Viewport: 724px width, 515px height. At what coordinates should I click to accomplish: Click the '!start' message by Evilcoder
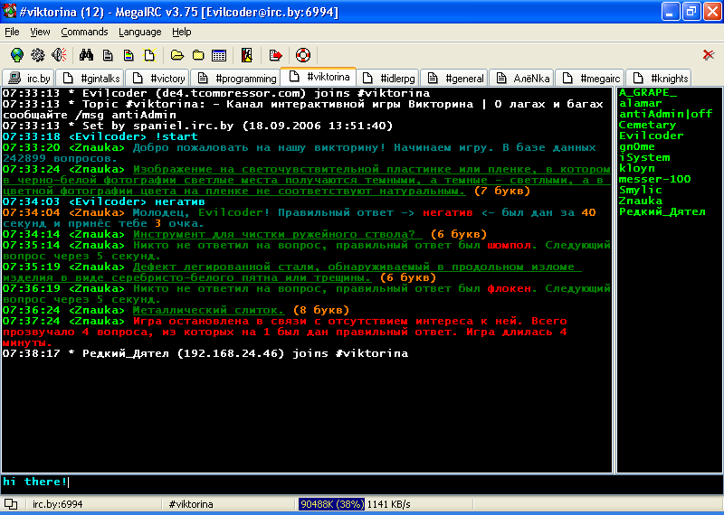pos(176,136)
